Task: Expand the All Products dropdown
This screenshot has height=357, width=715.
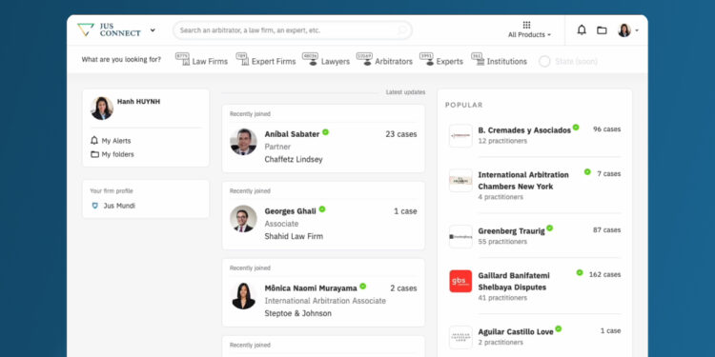Action: point(529,34)
